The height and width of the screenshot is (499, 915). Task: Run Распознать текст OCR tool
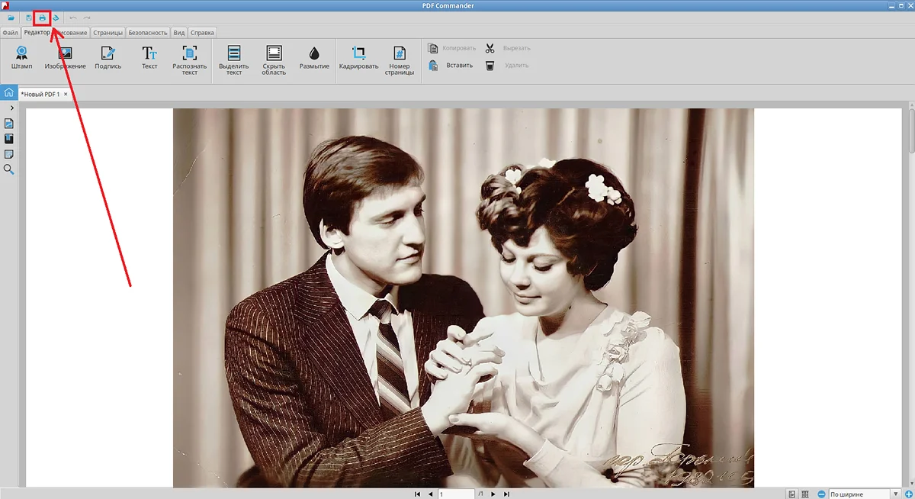190,60
